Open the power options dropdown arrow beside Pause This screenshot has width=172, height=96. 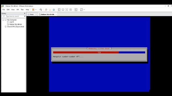click(36, 10)
